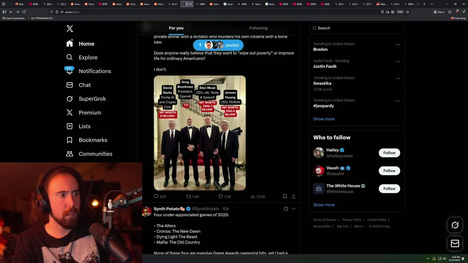Click the 150% zoom indicator
Image resolution: width=468 pixels, height=263 pixels.
[400, 12]
